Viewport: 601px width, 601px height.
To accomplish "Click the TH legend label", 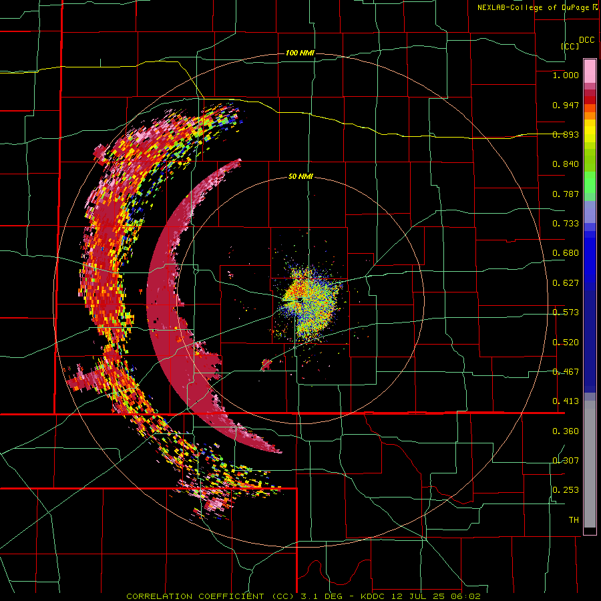I will 574,520.
